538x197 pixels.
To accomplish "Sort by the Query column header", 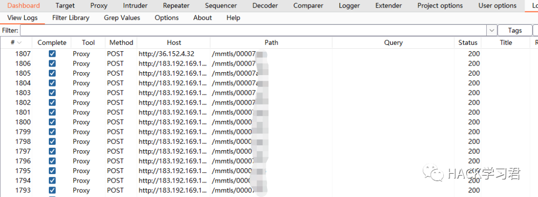I will (393, 42).
